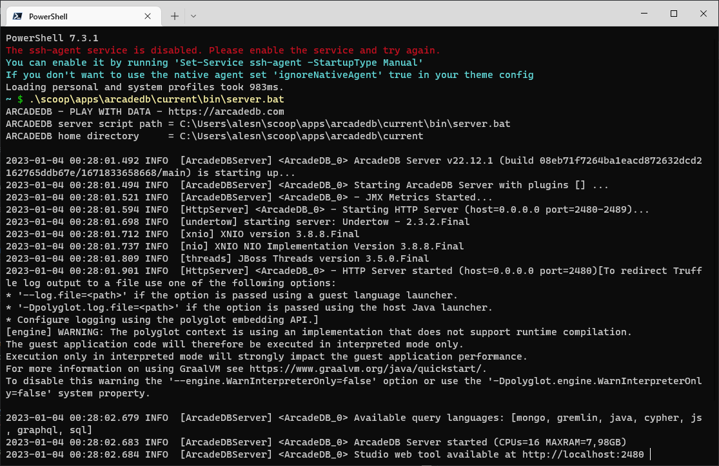719x466 pixels.
Task: Click 'Loading personal and system profiles took 983ms.'
Action: click(x=145, y=87)
